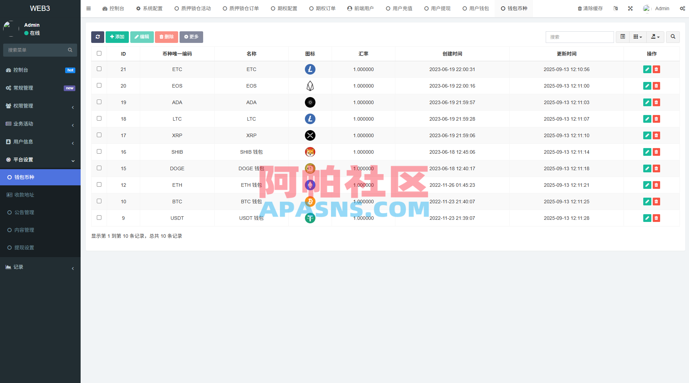Click the 更多 button

click(x=191, y=37)
